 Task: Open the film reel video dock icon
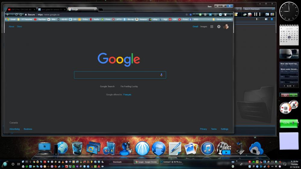(x=224, y=148)
